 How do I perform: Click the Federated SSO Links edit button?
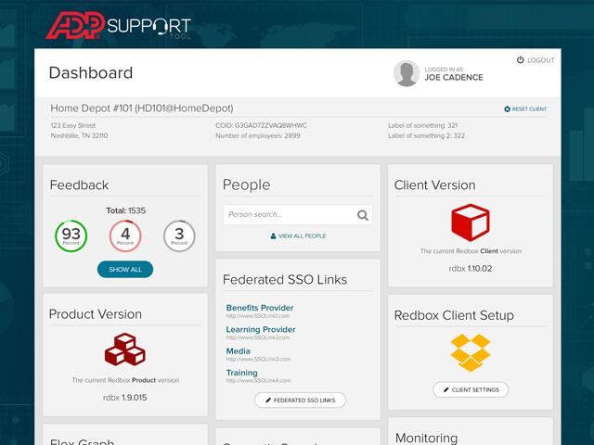300,400
